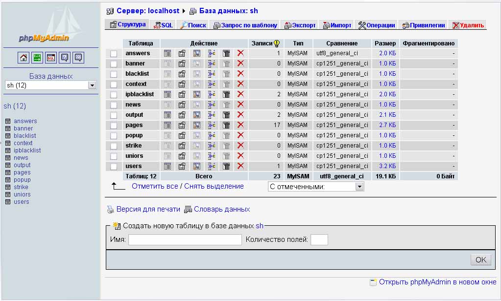Tick the checkbox for context table
Screen dimensions: 501x301
click(114, 84)
